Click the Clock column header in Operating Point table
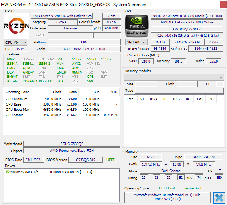 (x=51, y=92)
